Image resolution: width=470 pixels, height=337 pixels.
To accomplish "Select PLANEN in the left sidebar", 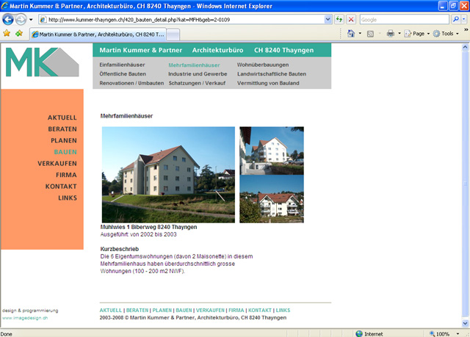I will [63, 140].
